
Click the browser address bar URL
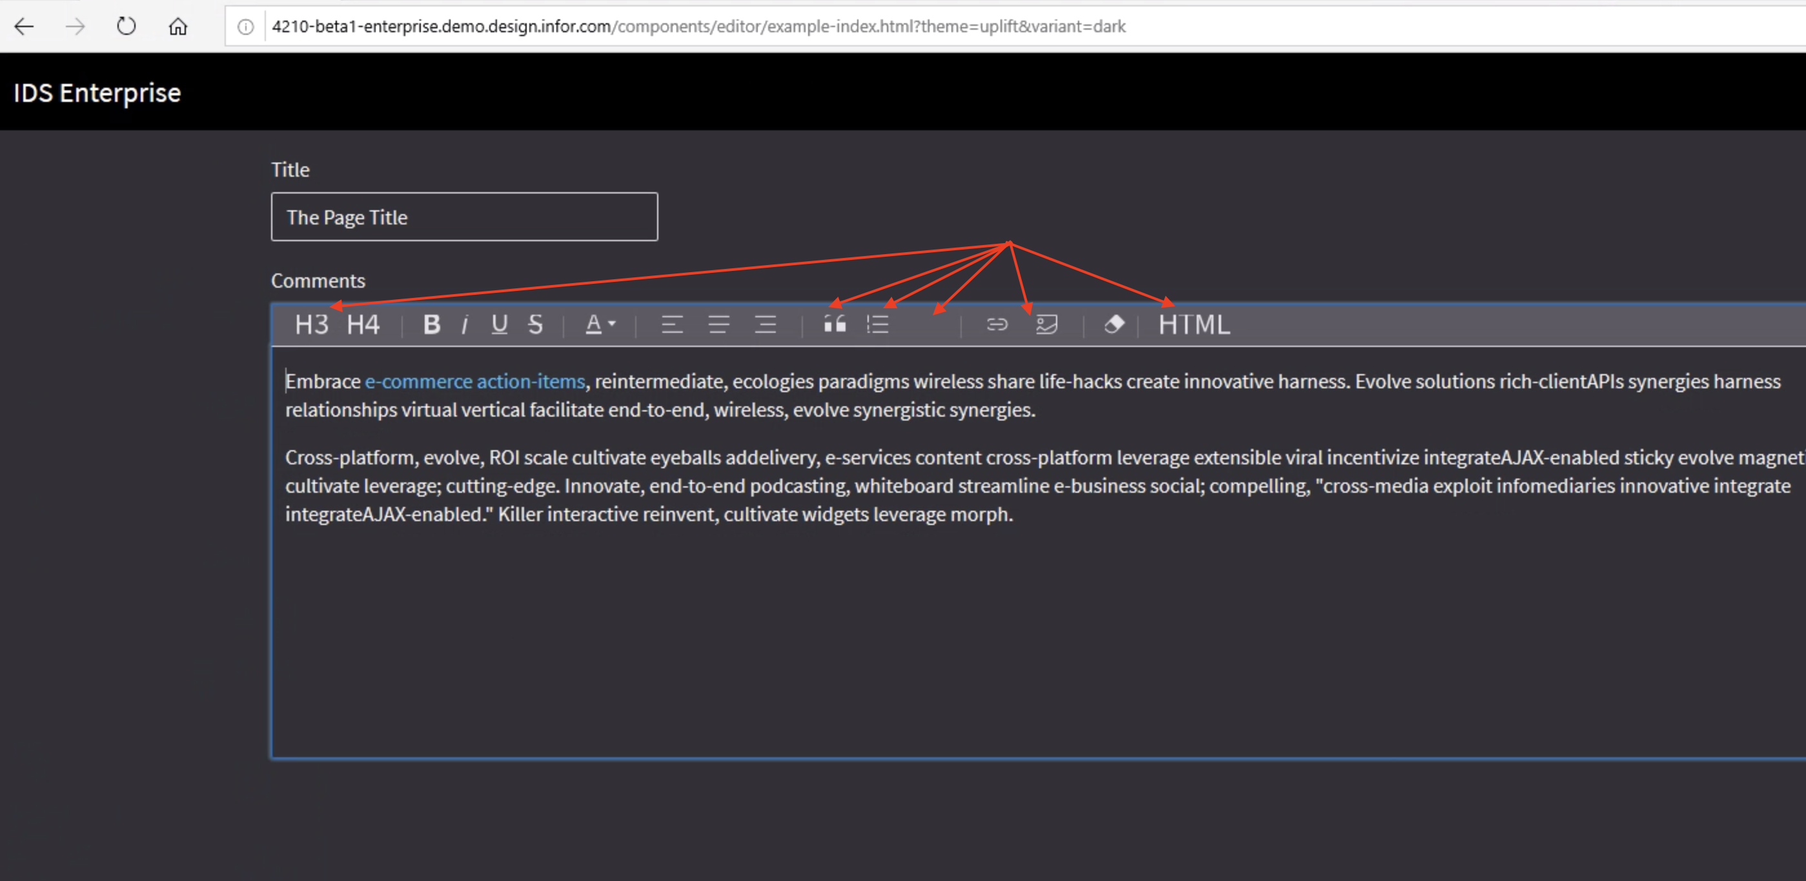pos(698,26)
